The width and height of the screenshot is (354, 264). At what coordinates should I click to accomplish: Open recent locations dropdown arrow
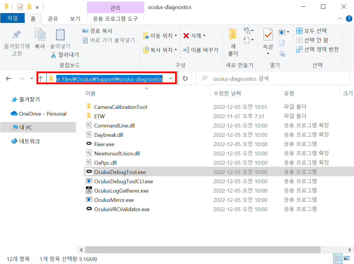point(32,78)
